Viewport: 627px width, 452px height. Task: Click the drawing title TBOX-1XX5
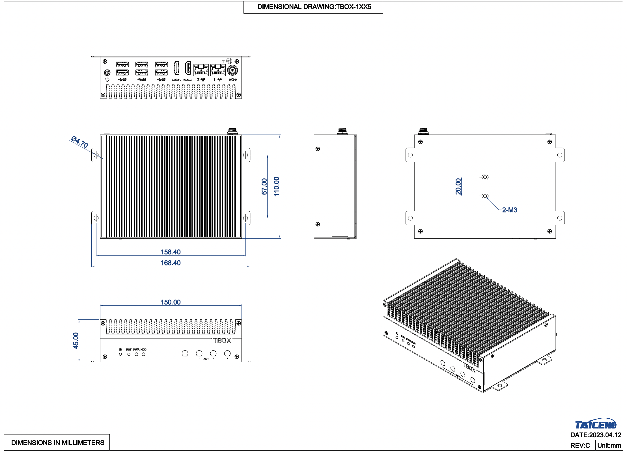pos(314,7)
